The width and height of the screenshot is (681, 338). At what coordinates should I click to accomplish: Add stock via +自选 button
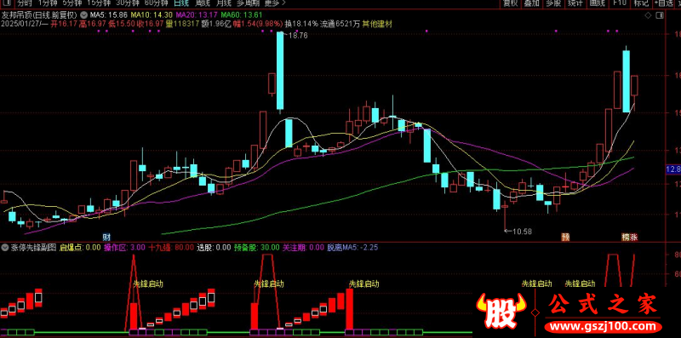click(664, 3)
